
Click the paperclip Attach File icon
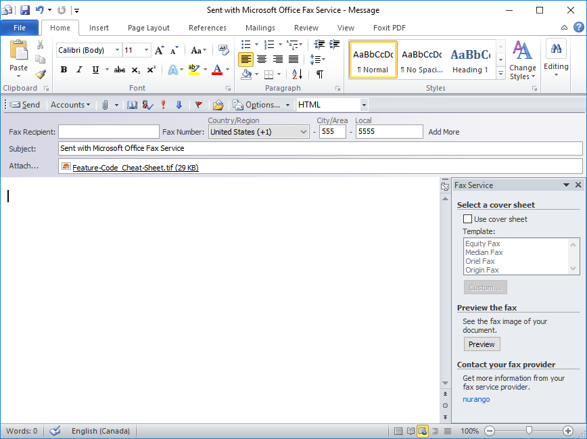(x=105, y=105)
